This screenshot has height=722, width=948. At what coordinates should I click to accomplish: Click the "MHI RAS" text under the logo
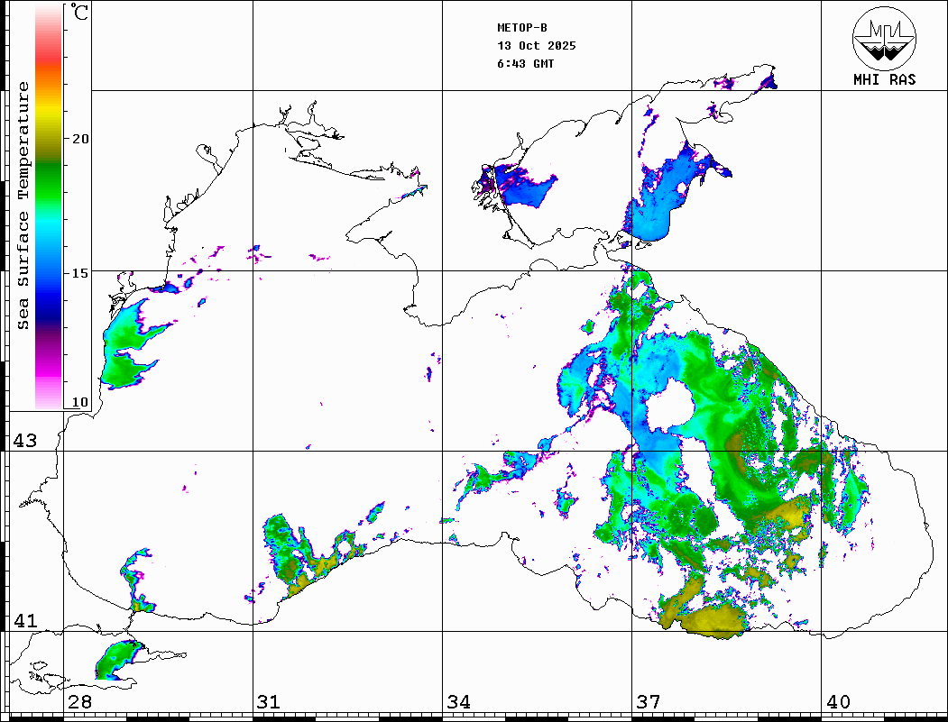coord(884,80)
